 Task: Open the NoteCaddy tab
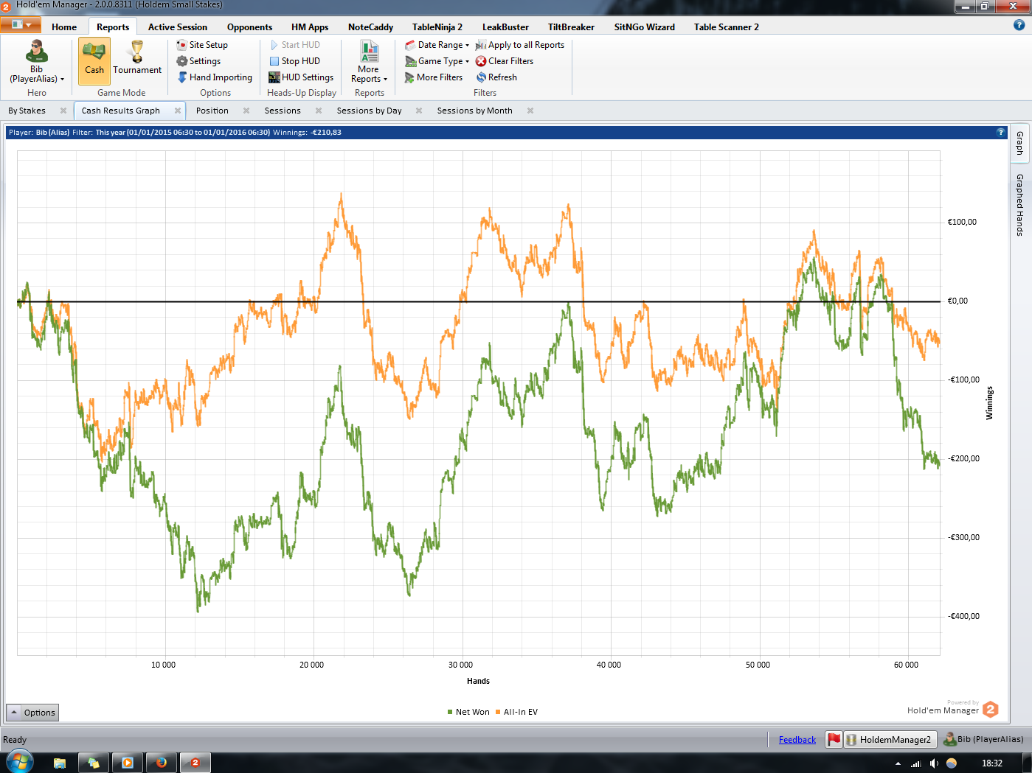point(370,27)
